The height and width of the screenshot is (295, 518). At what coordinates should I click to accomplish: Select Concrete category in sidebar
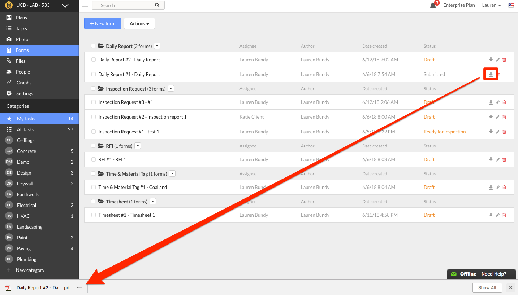tap(39, 151)
